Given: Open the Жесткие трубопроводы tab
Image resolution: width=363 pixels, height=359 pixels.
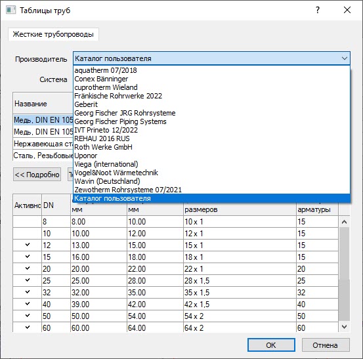Looking at the screenshot, I should tap(53, 34).
